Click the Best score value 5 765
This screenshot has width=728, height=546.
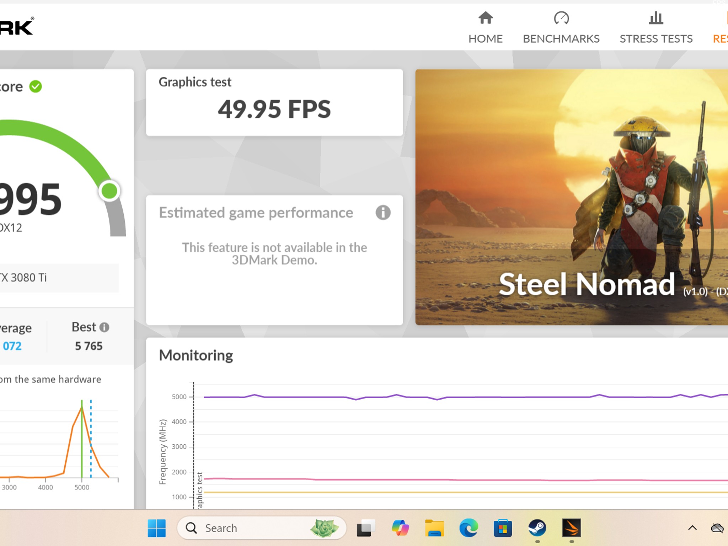pos(89,346)
